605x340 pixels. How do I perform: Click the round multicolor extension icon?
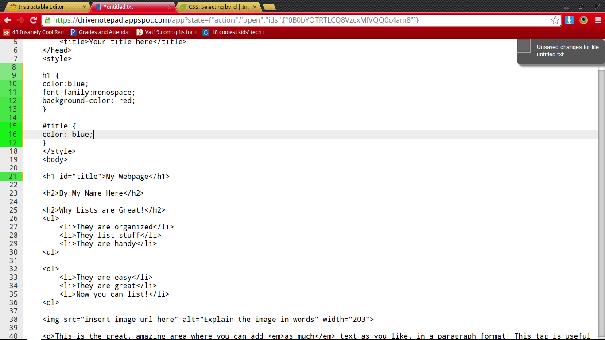584,20
